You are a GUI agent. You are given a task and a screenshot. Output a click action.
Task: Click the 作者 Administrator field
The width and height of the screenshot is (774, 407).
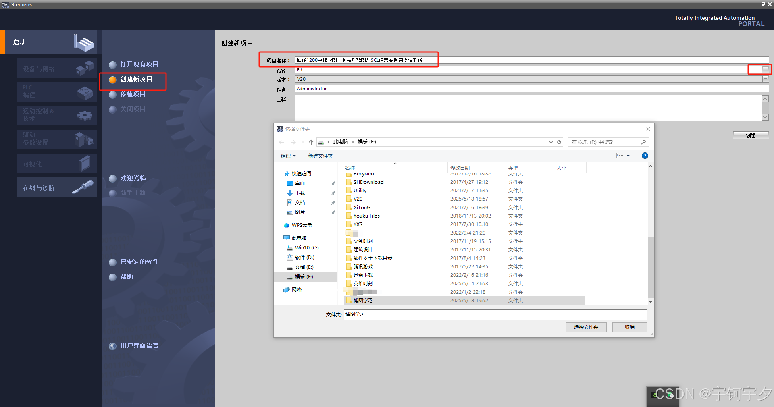tap(531, 89)
